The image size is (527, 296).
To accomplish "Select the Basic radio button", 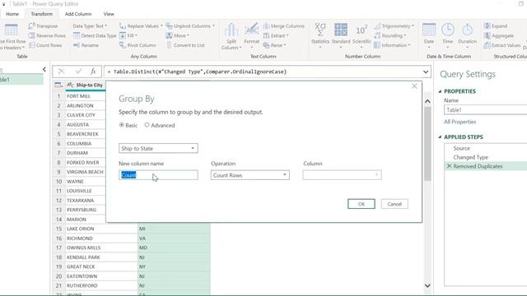I will 122,125.
